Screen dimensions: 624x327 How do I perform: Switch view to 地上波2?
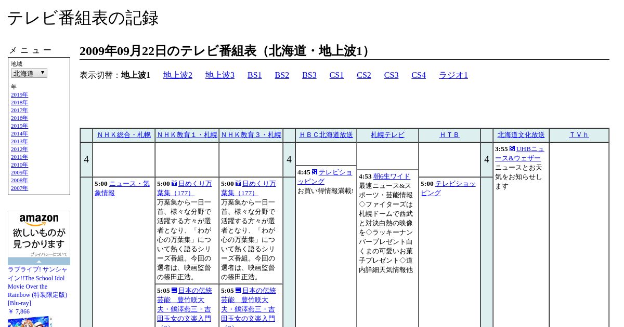point(178,75)
